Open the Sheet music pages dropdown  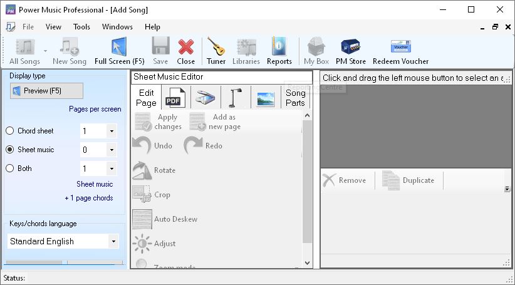click(x=111, y=150)
